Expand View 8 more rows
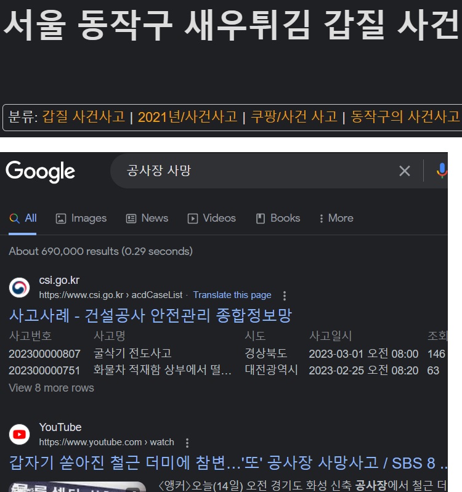The width and height of the screenshot is (462, 492). [x=51, y=388]
